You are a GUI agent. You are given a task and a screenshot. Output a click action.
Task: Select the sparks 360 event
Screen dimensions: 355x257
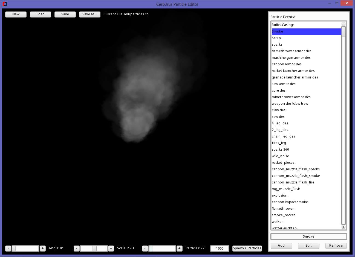[x=280, y=149]
